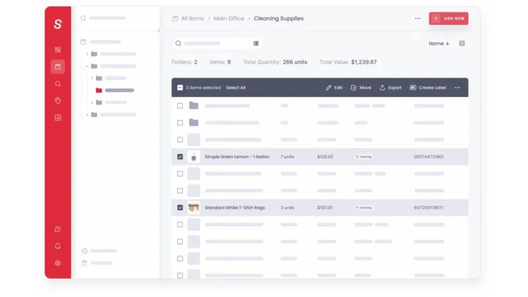Open the search icon in red sidebar
Screen dimensions: 528x297
click(58, 84)
